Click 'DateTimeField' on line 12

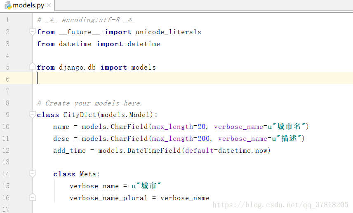point(154,150)
